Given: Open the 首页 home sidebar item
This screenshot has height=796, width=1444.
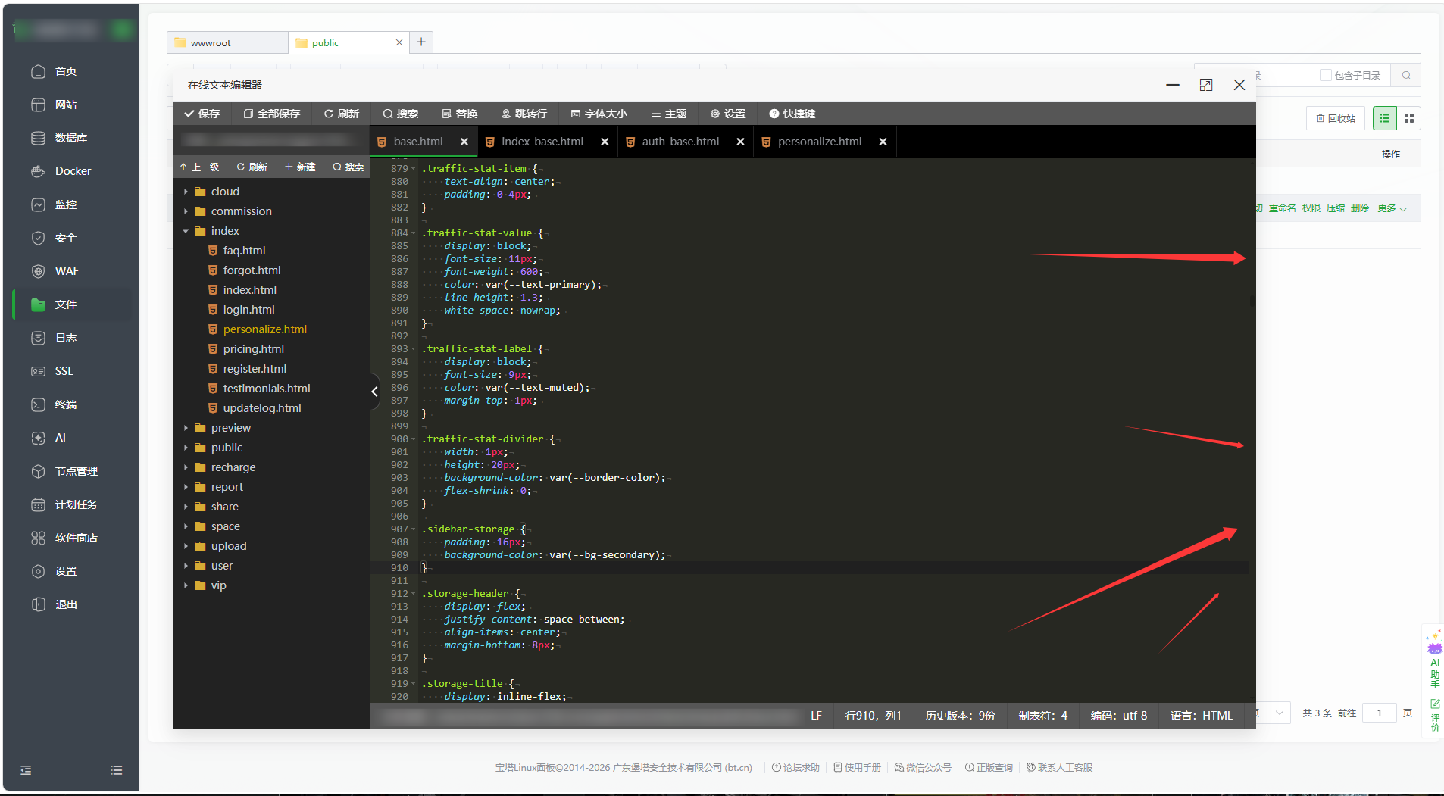Looking at the screenshot, I should pyautogui.click(x=65, y=71).
